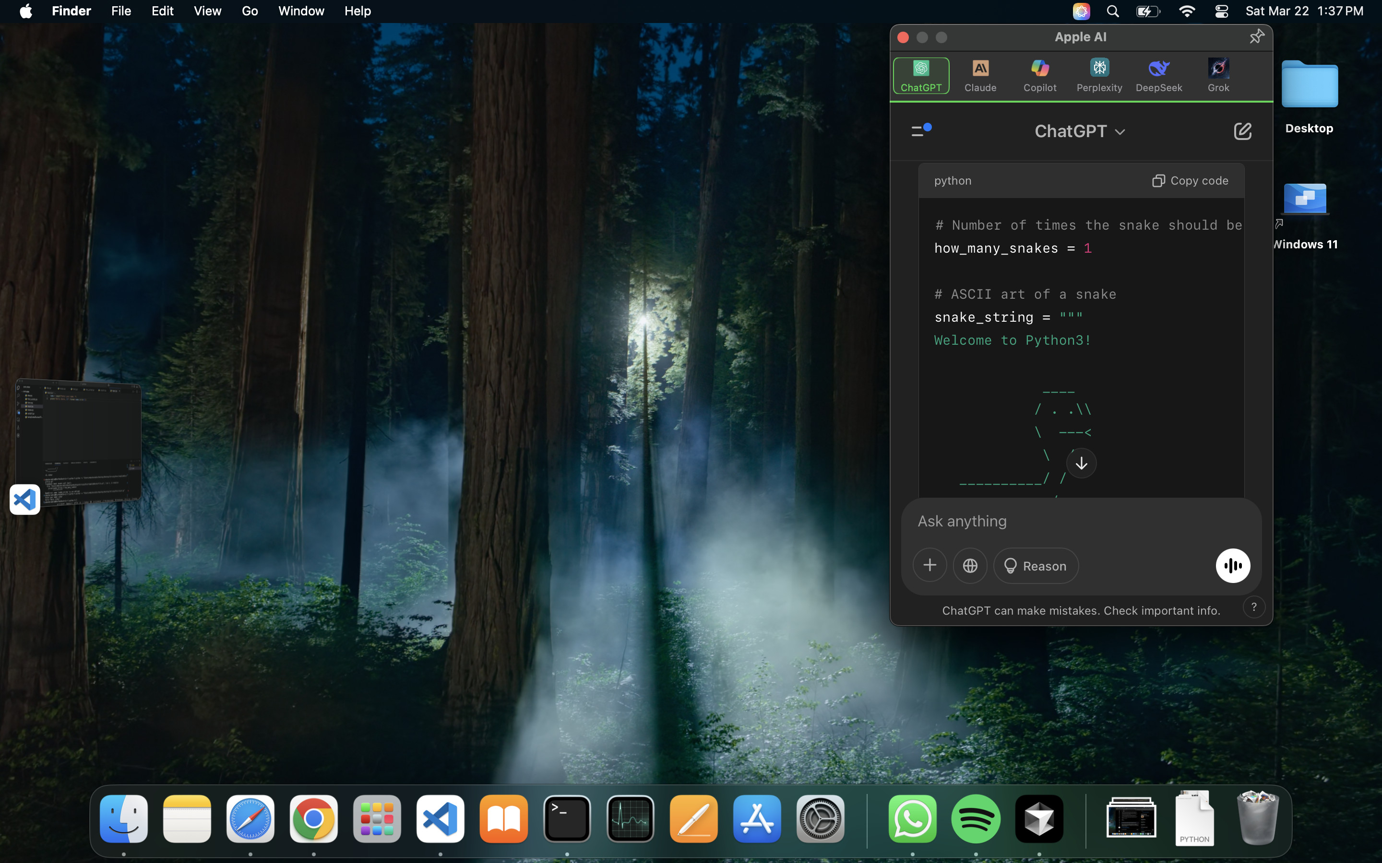
Task: Open Activity Monitor from the Dock
Action: pos(631,818)
